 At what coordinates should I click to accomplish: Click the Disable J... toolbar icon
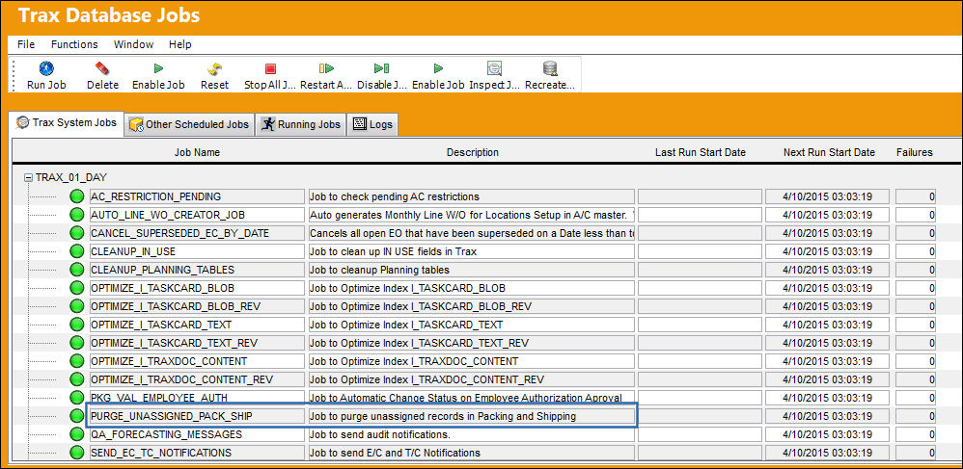pos(381,68)
